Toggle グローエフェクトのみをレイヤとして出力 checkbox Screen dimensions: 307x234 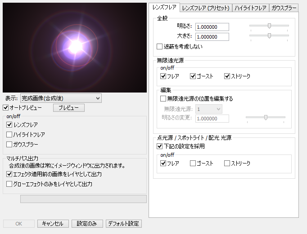coord(9,184)
